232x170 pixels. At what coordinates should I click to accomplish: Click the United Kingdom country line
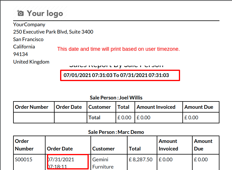(x=31, y=62)
